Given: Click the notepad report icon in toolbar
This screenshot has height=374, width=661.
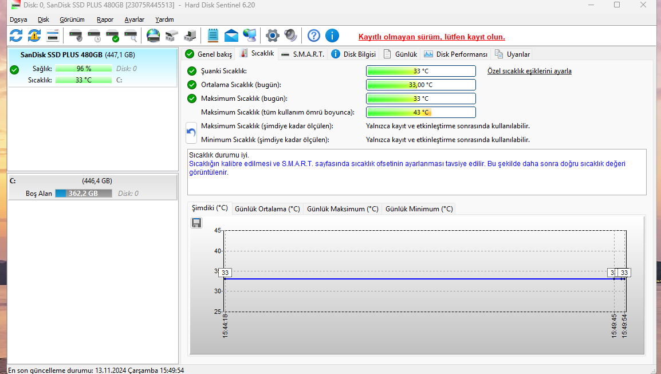Looking at the screenshot, I should point(213,36).
